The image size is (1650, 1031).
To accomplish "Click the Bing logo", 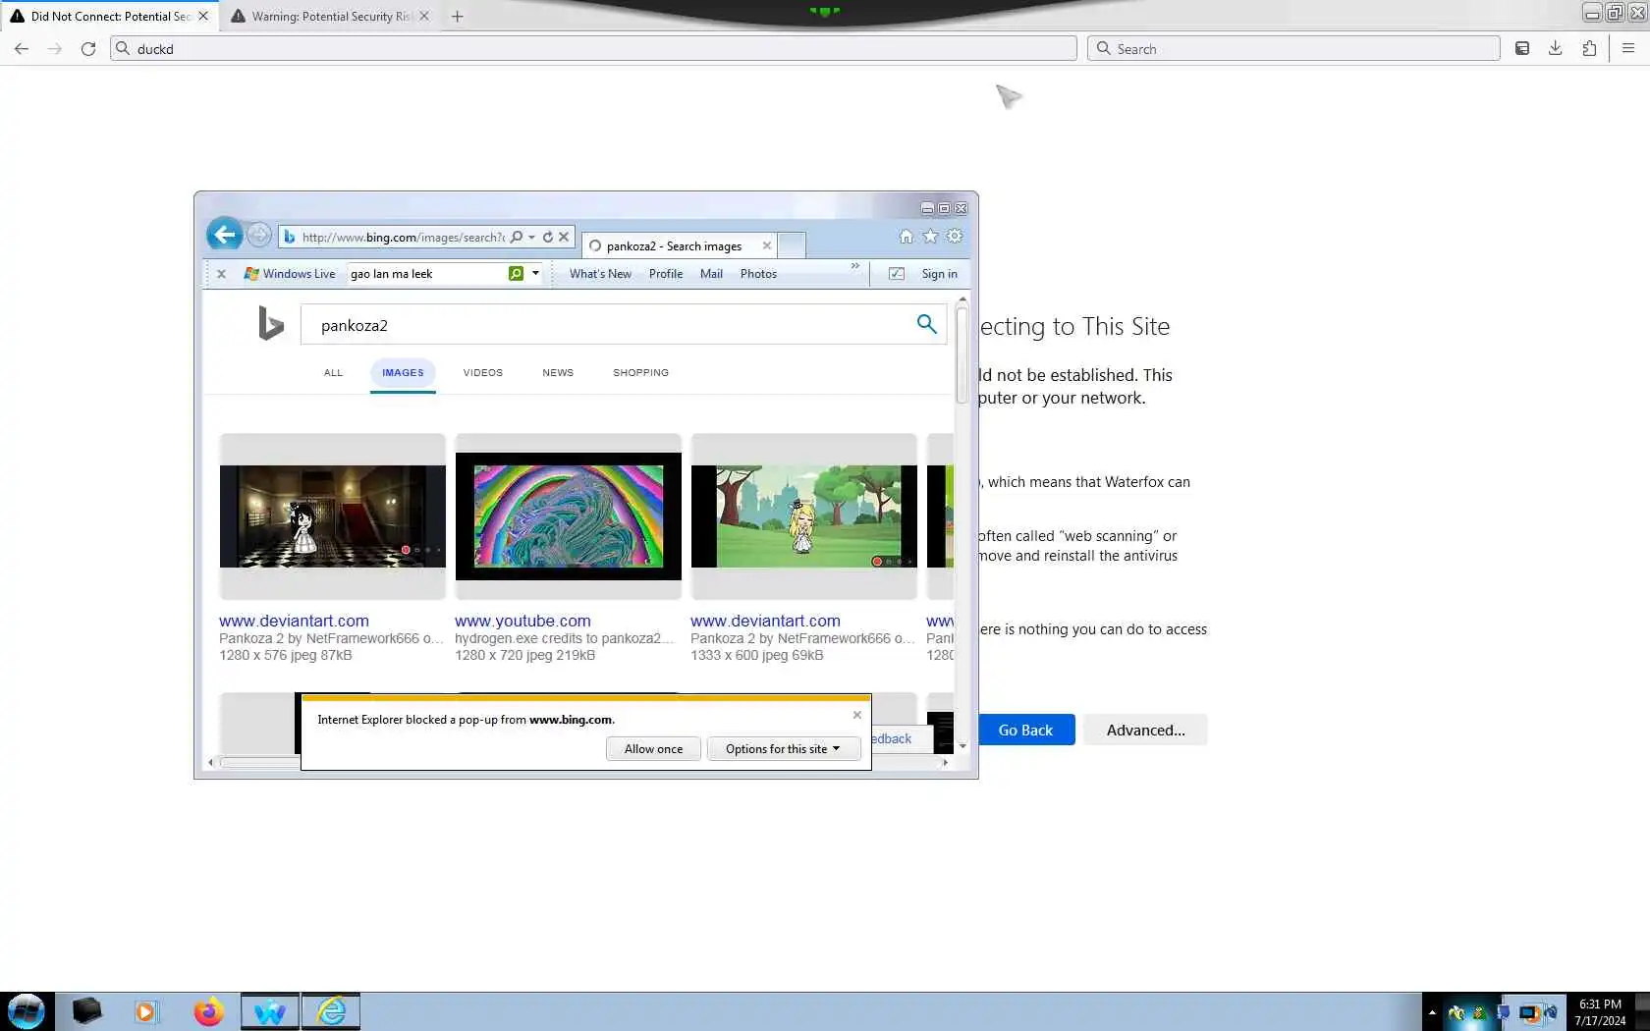I will 270,323.
